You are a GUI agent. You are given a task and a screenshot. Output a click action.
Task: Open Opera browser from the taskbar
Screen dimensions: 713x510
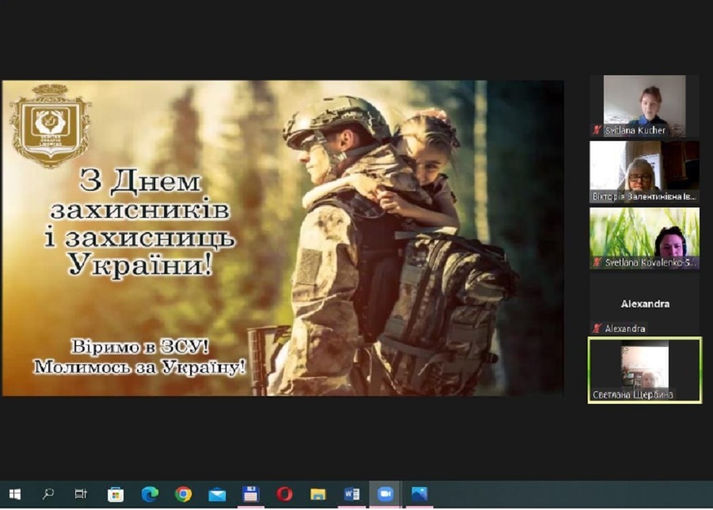click(284, 494)
